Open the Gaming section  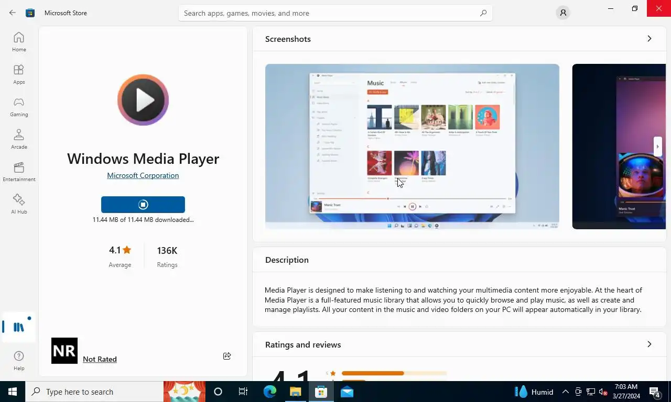tap(19, 107)
